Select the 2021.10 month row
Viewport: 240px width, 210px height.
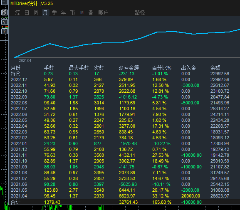pyautogui.click(x=120, y=161)
